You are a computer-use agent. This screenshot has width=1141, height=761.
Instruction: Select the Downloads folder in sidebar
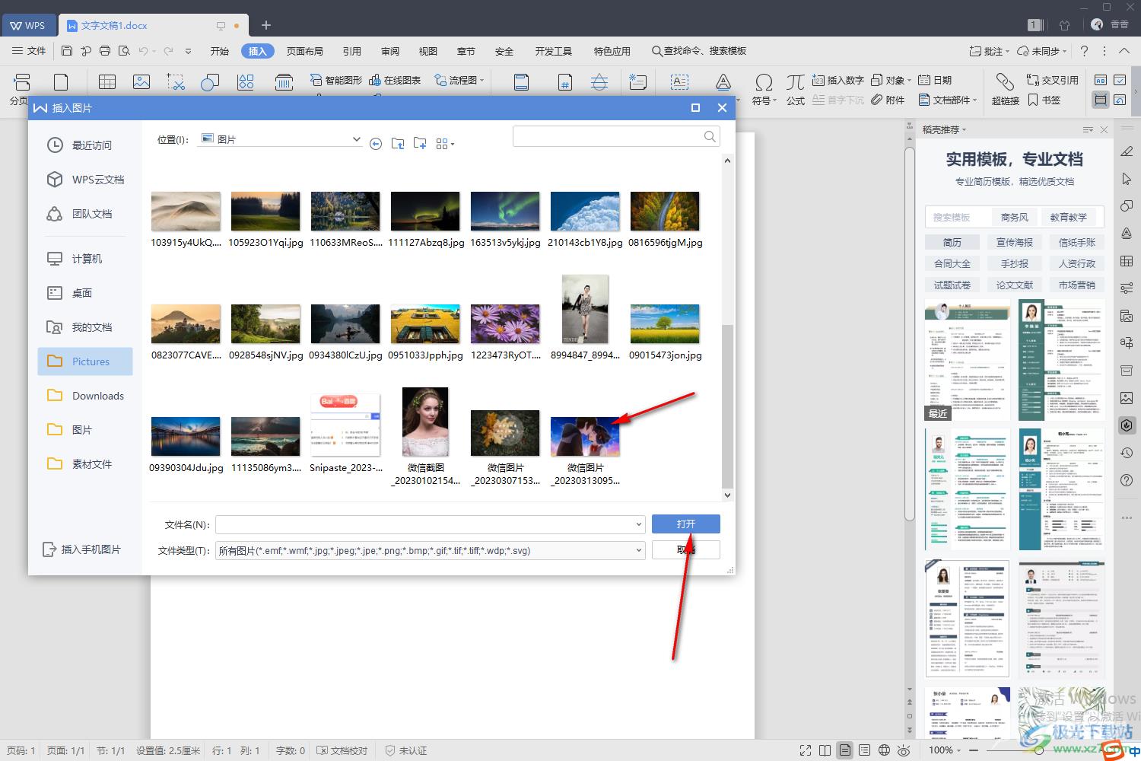click(85, 396)
